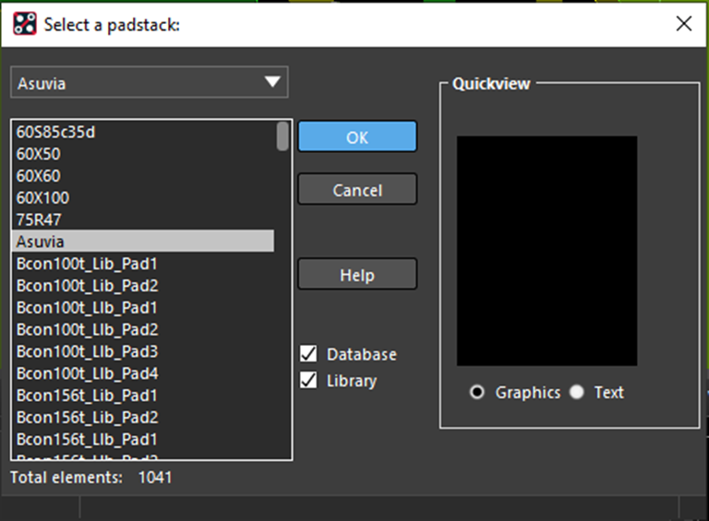The width and height of the screenshot is (709, 521).
Task: Select 60S85c35d in the padstack list
Action: click(x=144, y=132)
